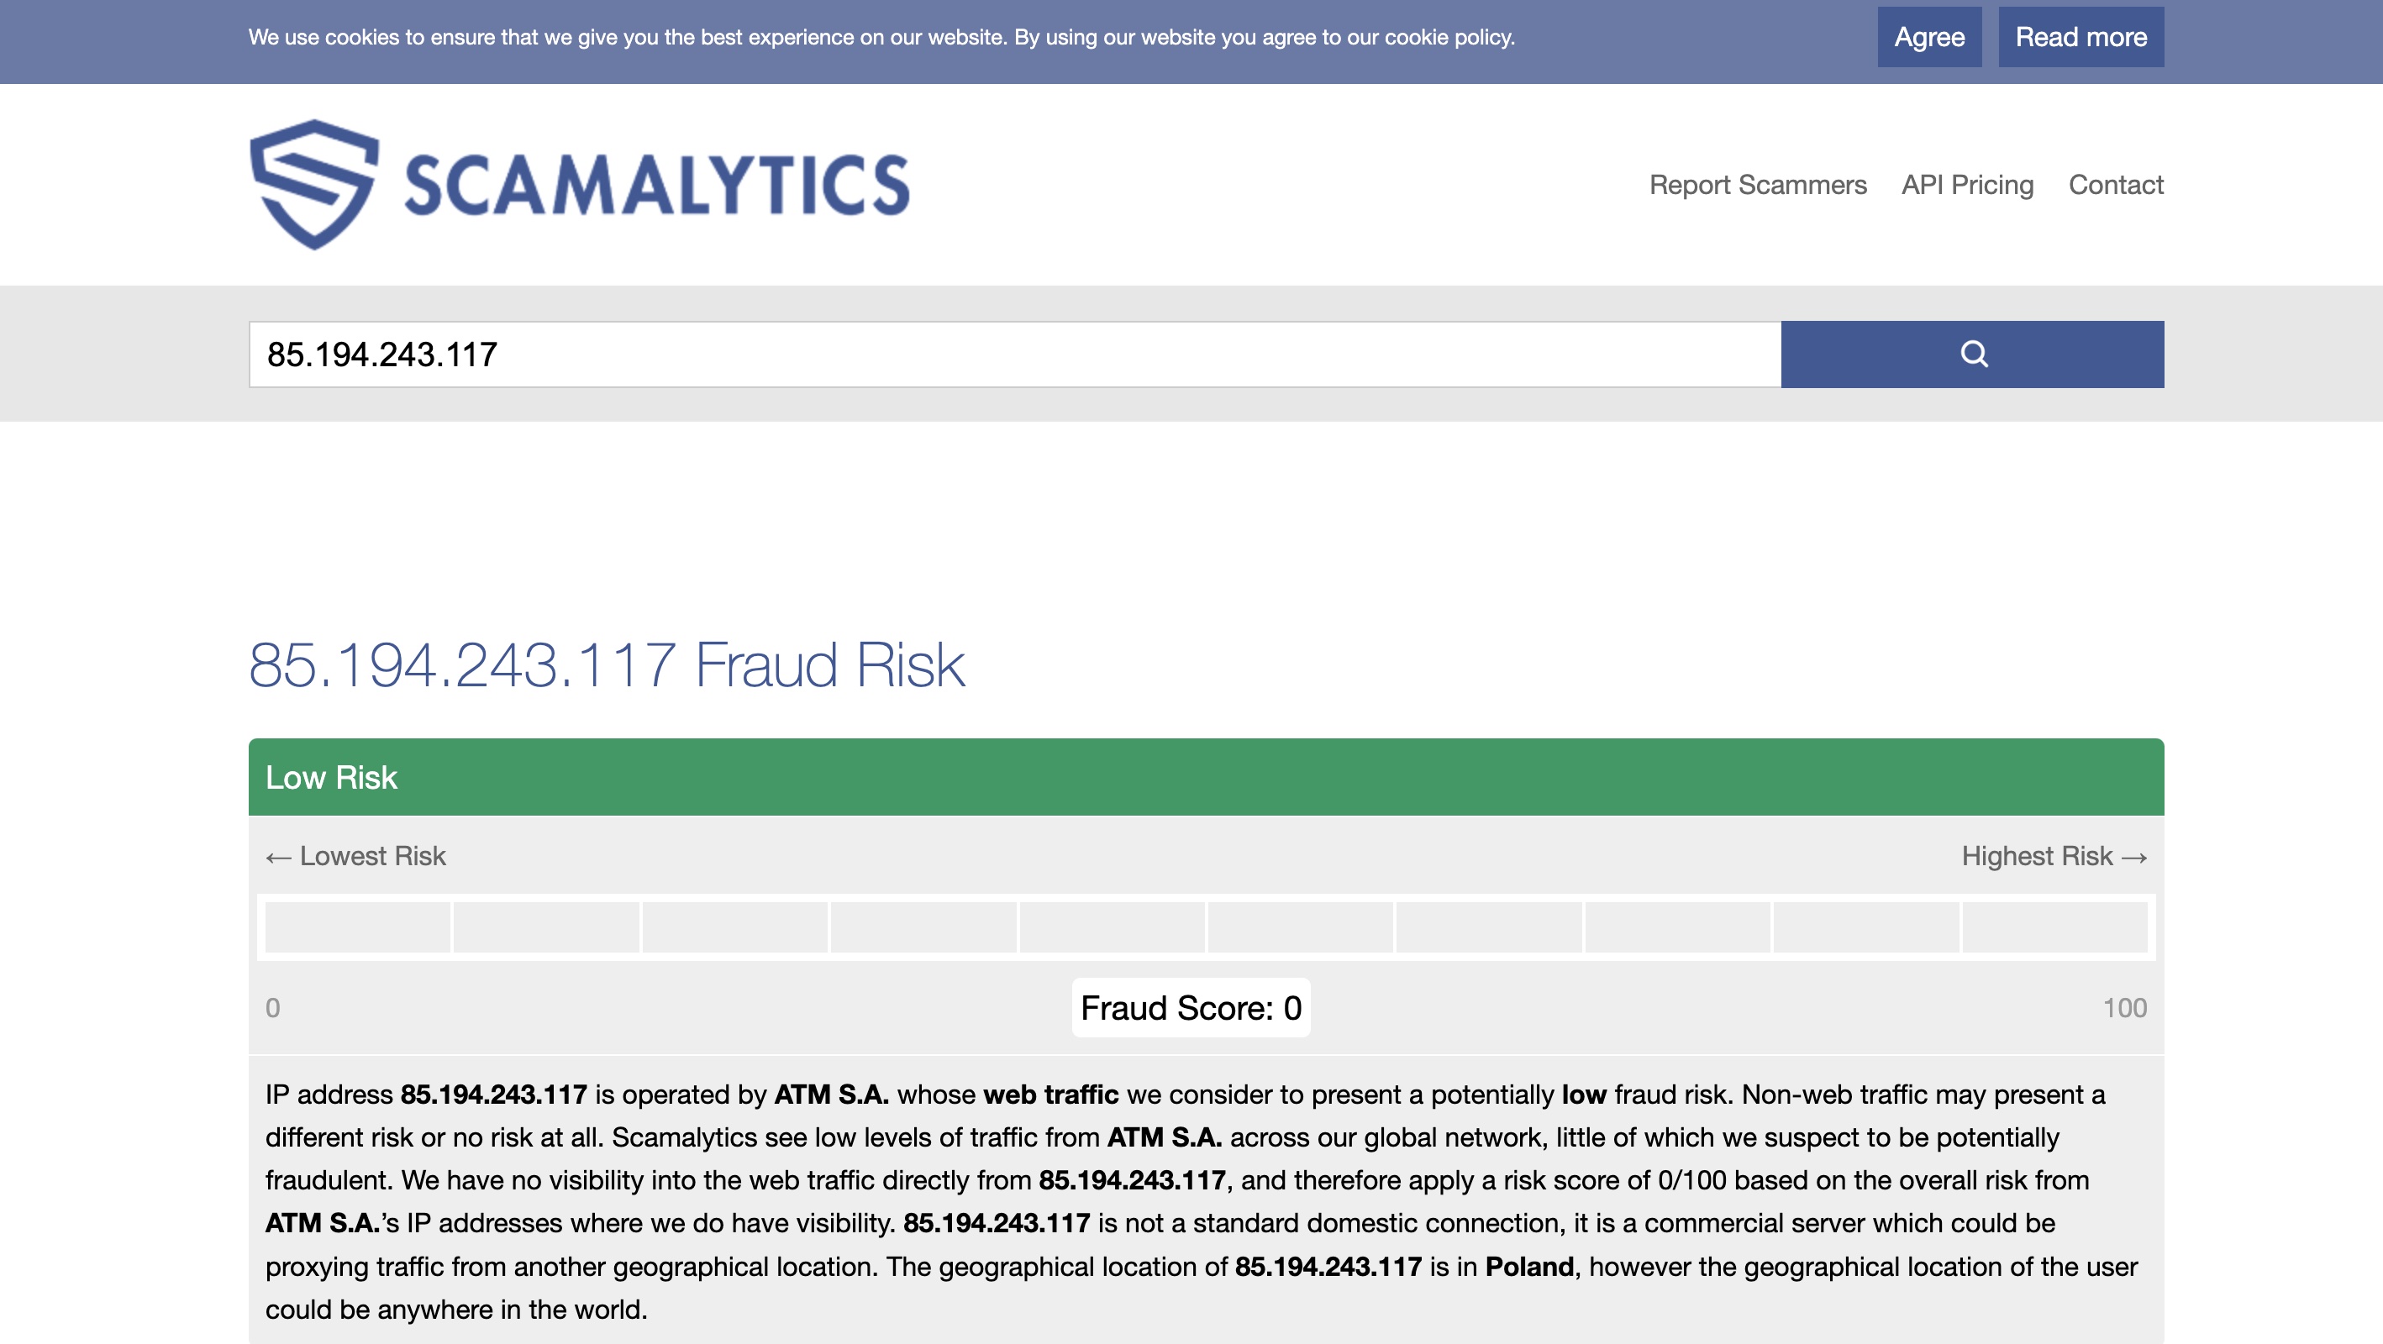Click the green Low Risk banner

click(x=1206, y=777)
